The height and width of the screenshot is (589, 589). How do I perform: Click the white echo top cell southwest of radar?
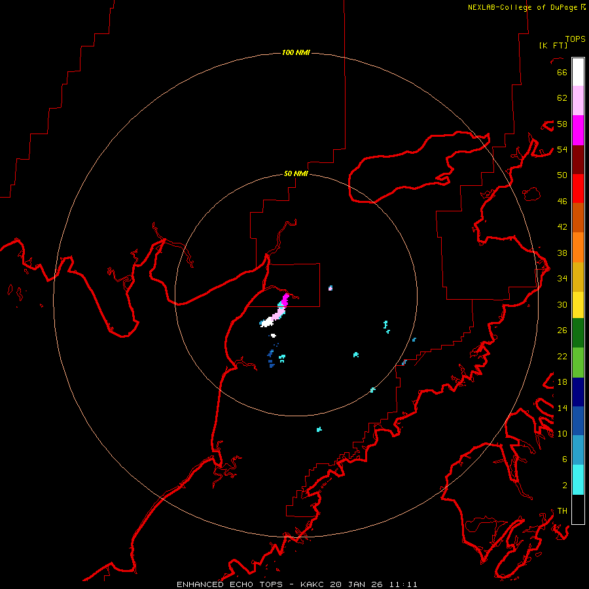[268, 322]
